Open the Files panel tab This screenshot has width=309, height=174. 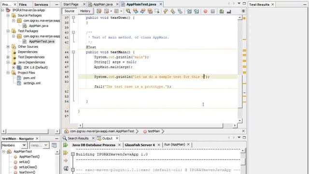(23, 4)
